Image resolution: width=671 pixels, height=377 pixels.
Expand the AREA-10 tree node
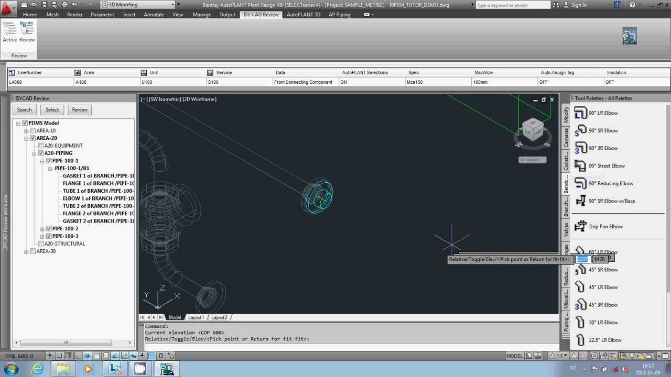point(26,131)
